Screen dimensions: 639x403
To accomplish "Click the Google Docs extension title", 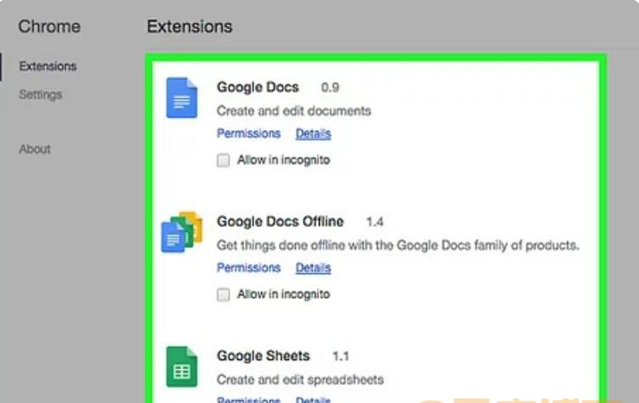I will coord(258,86).
